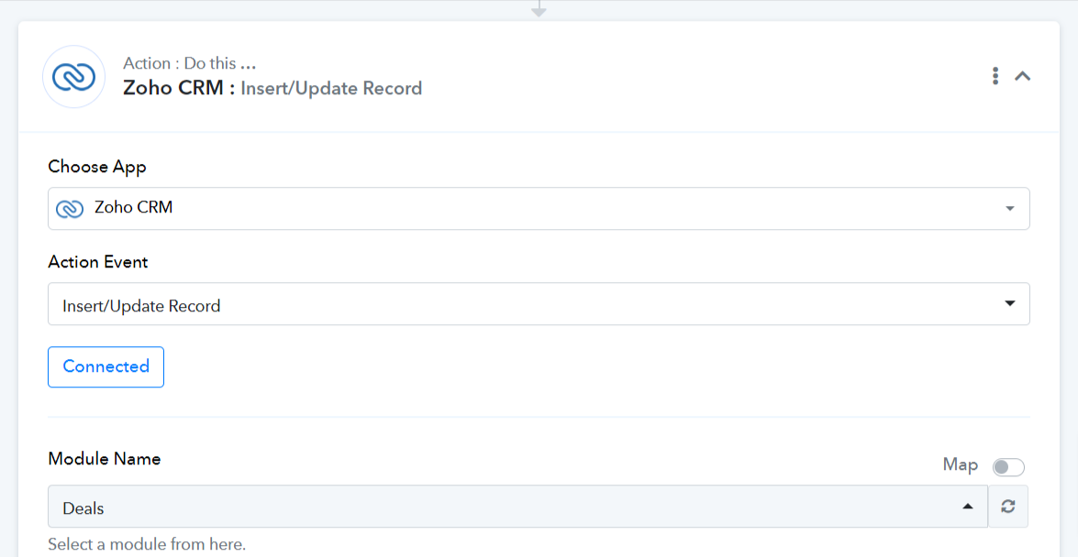Click the Zoho CRM logo in action header
This screenshot has width=1078, height=557.
[x=73, y=76]
